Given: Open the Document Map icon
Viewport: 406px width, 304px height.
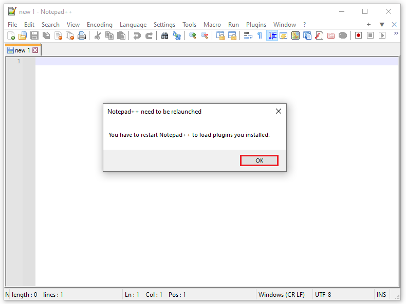Looking at the screenshot, I should coord(295,35).
